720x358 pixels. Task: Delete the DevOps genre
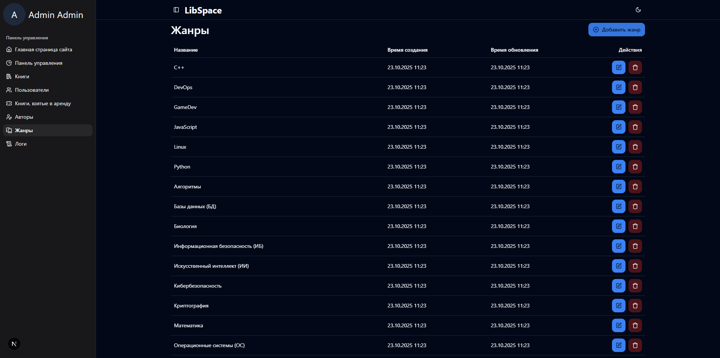click(635, 87)
